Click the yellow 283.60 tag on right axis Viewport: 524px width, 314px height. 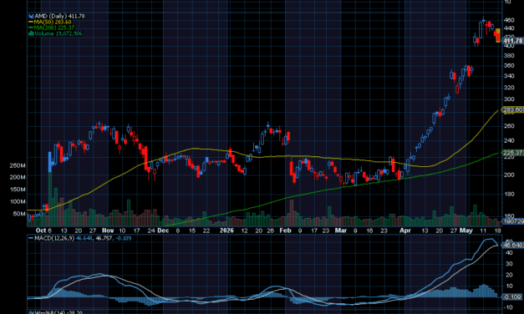(x=512, y=109)
